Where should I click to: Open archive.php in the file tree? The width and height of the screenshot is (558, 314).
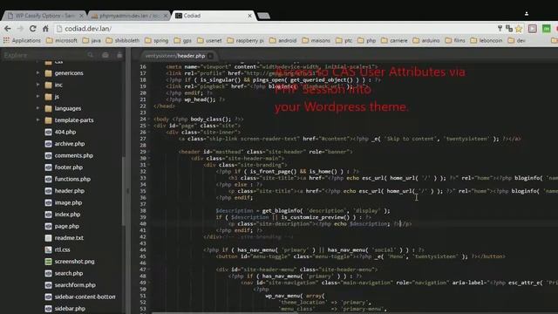(70, 143)
